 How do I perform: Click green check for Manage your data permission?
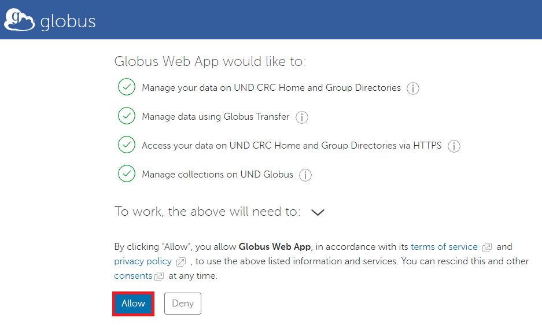127,87
